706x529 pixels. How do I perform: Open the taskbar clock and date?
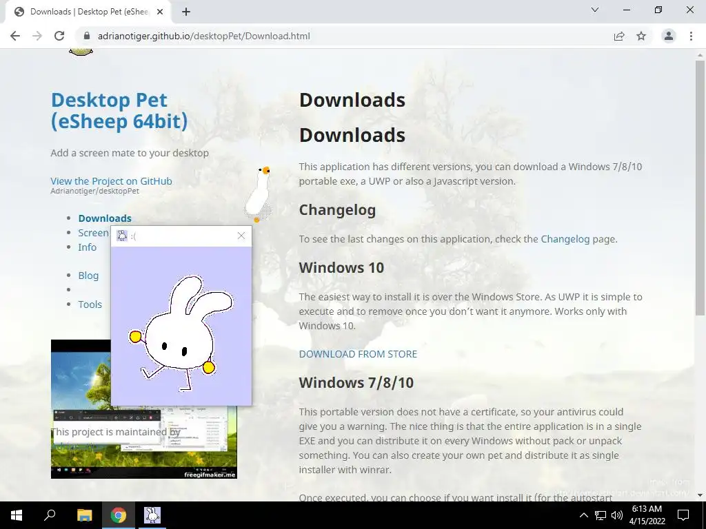pyautogui.click(x=647, y=515)
